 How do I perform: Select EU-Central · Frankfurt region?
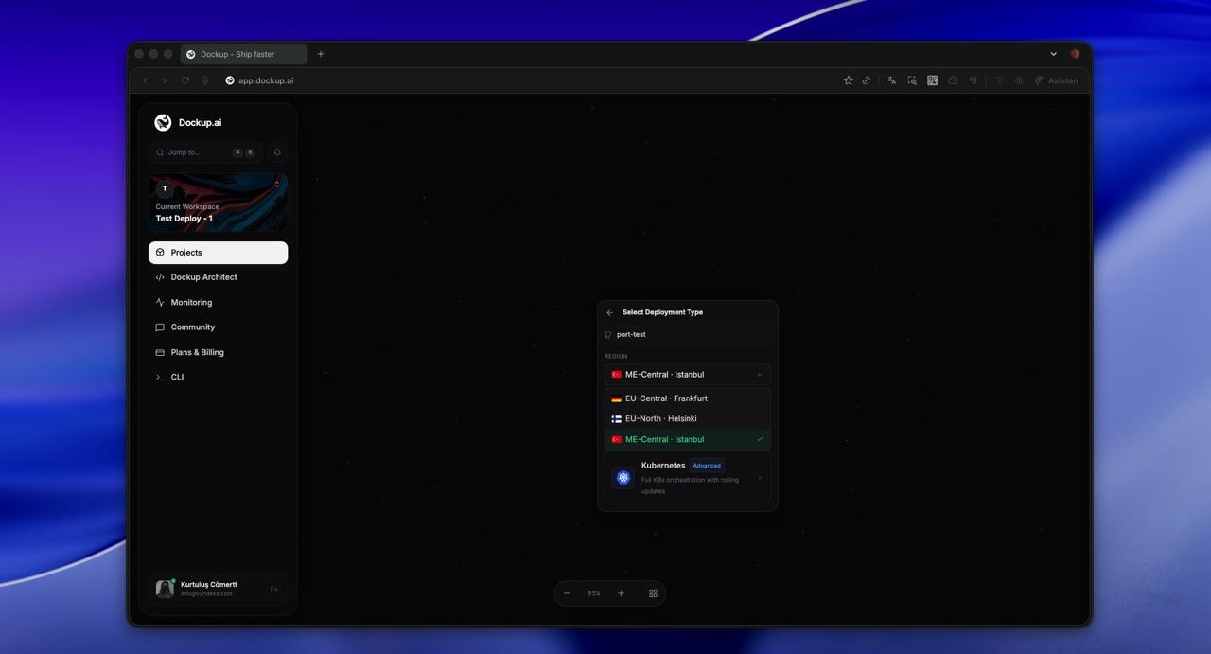688,398
